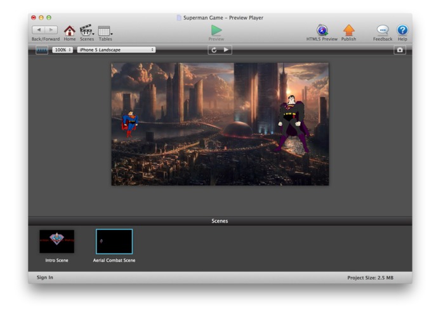Click the Superman character in the preview
This screenshot has width=441, height=314.
point(129,123)
